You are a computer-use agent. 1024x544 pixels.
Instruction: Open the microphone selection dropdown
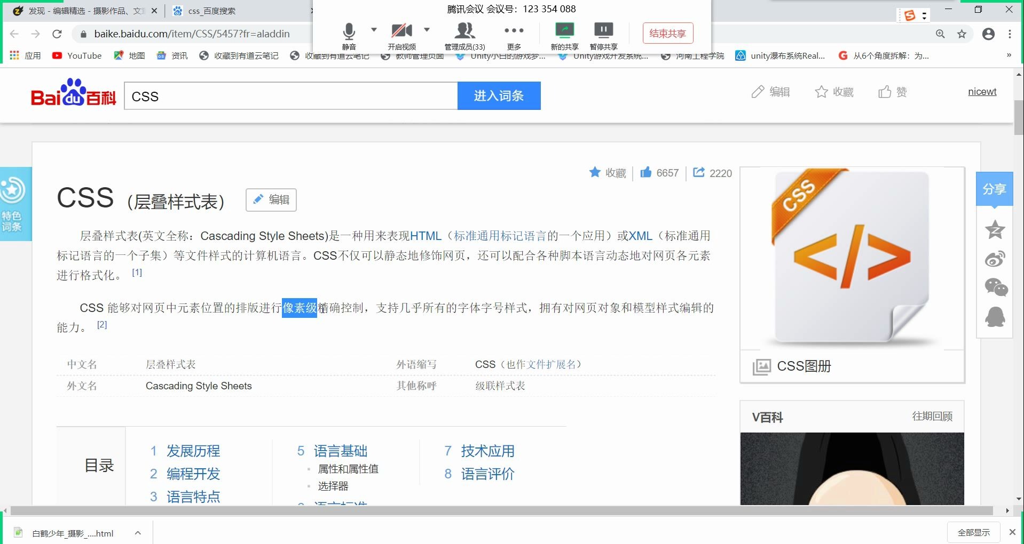(374, 29)
